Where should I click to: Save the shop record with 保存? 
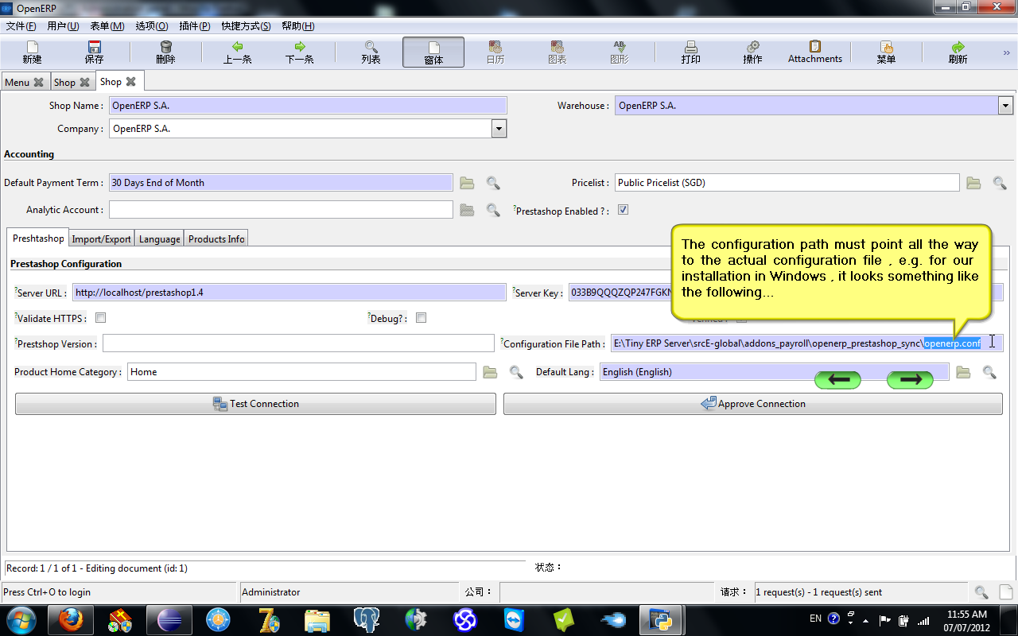94,52
